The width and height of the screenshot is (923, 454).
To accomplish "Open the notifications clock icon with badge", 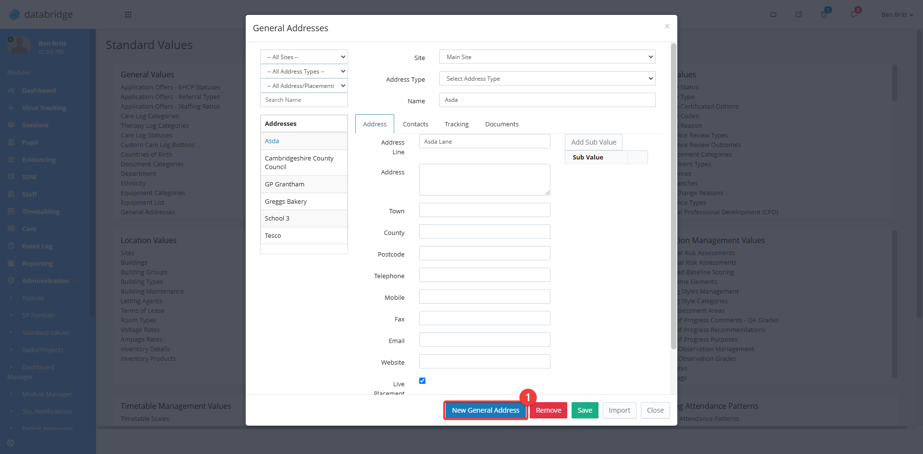I will point(825,14).
